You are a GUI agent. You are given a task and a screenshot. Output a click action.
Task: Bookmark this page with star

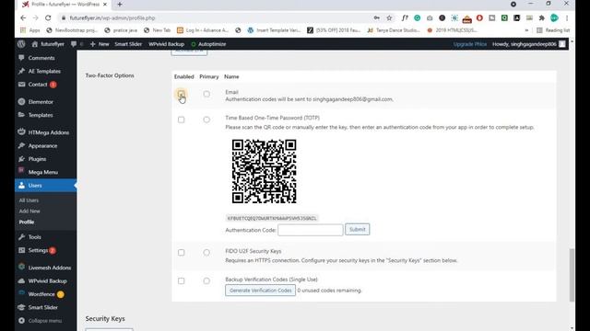(x=389, y=18)
